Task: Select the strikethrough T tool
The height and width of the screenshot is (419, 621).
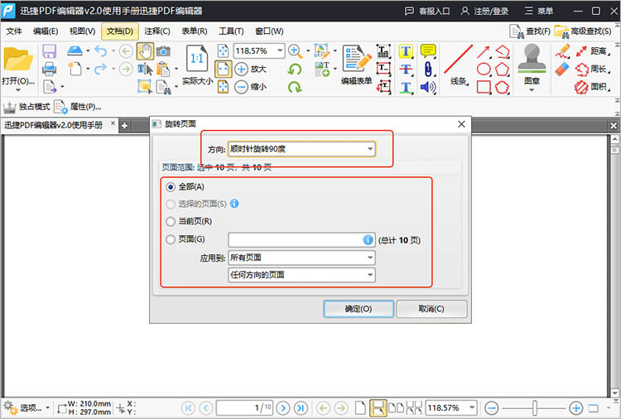Action: click(x=406, y=70)
